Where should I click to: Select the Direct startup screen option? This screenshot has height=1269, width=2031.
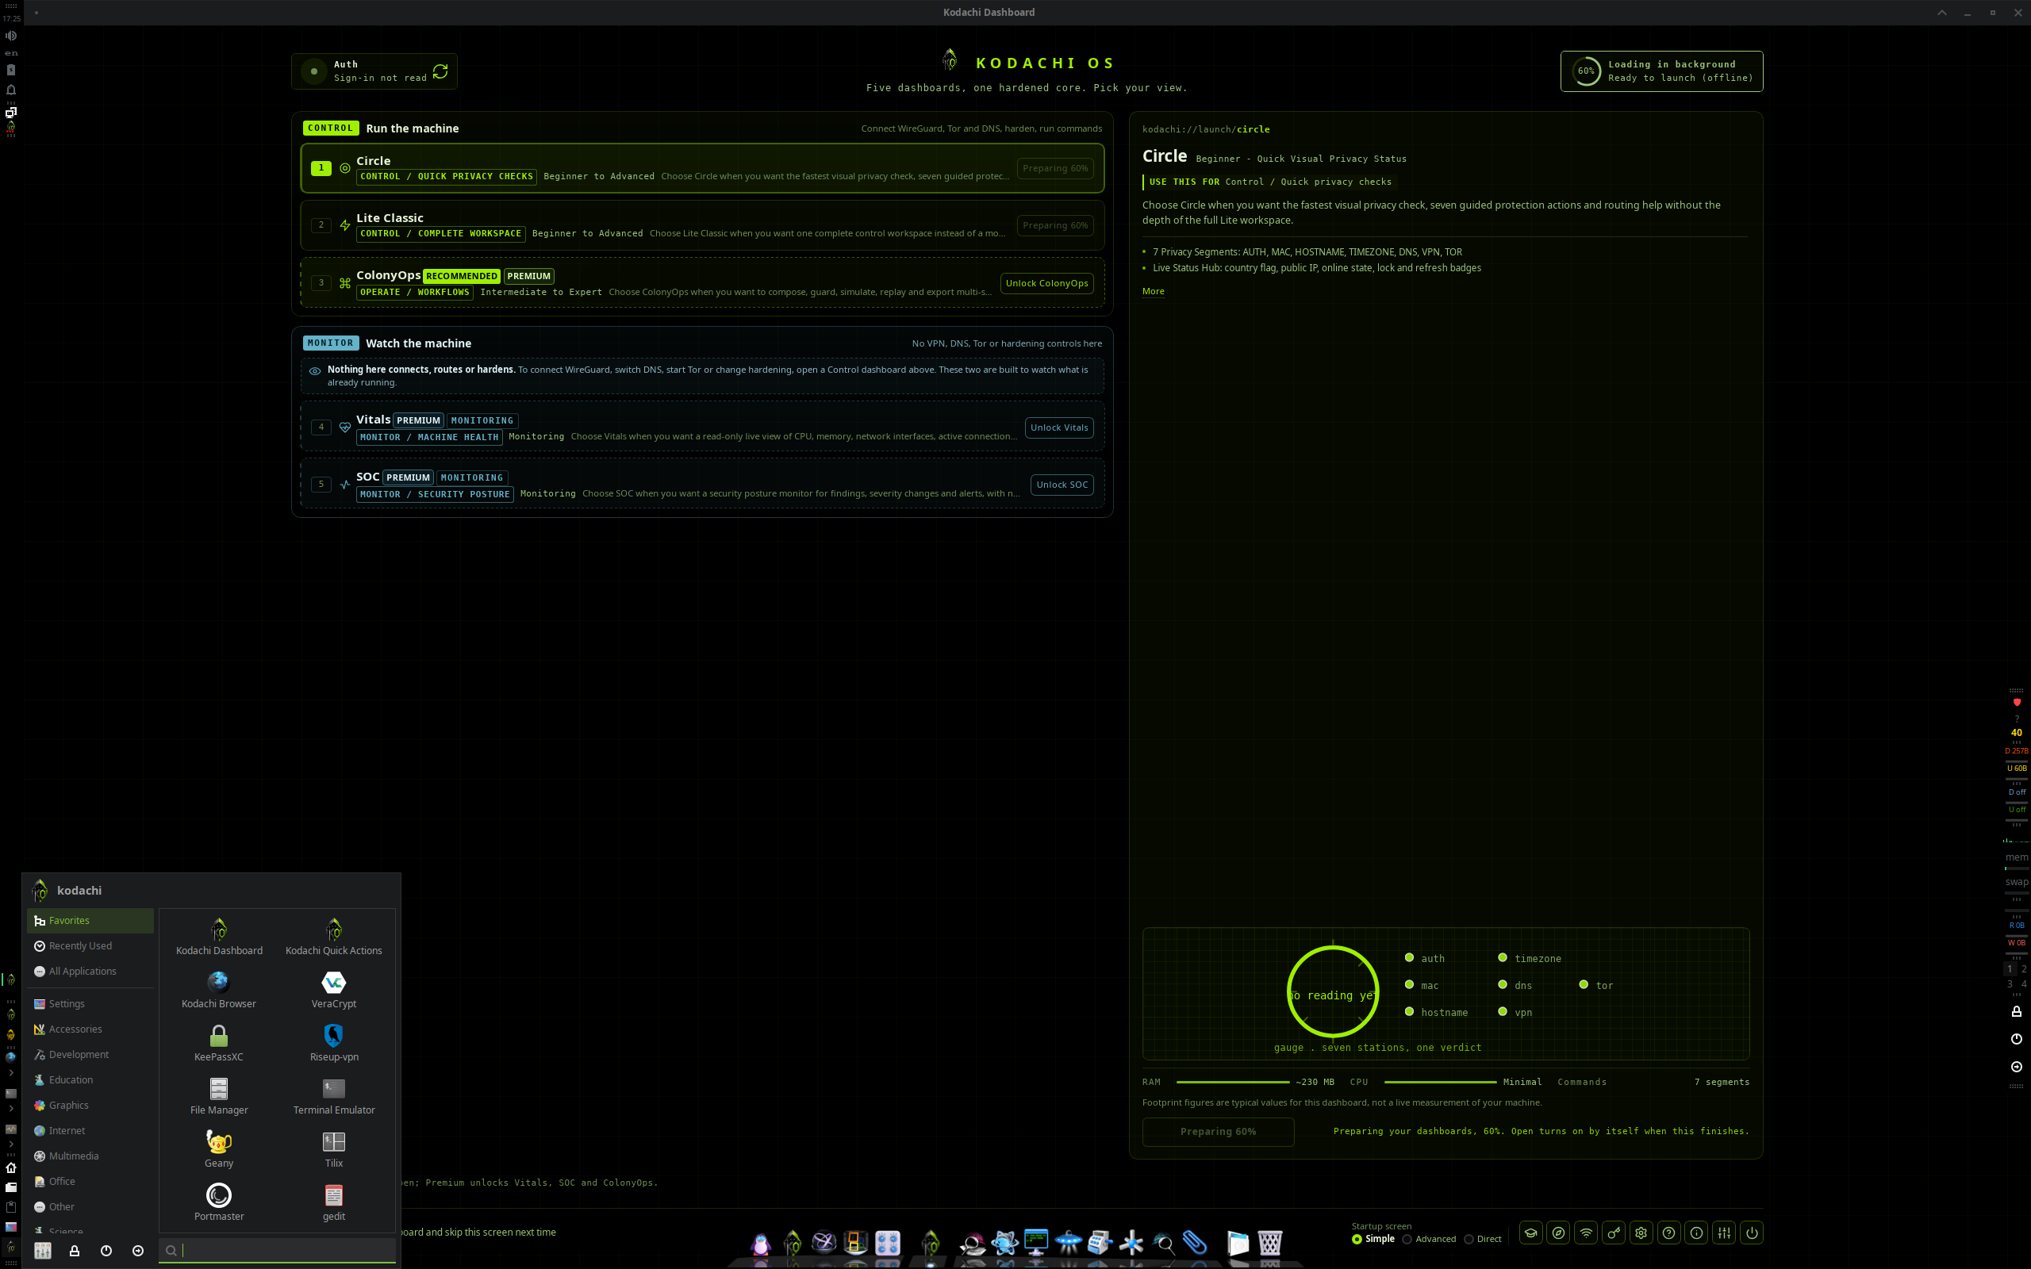pyautogui.click(x=1483, y=1239)
